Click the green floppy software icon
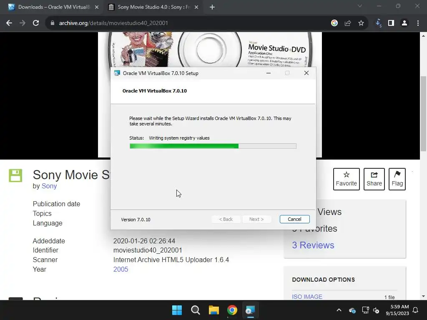 (x=15, y=175)
